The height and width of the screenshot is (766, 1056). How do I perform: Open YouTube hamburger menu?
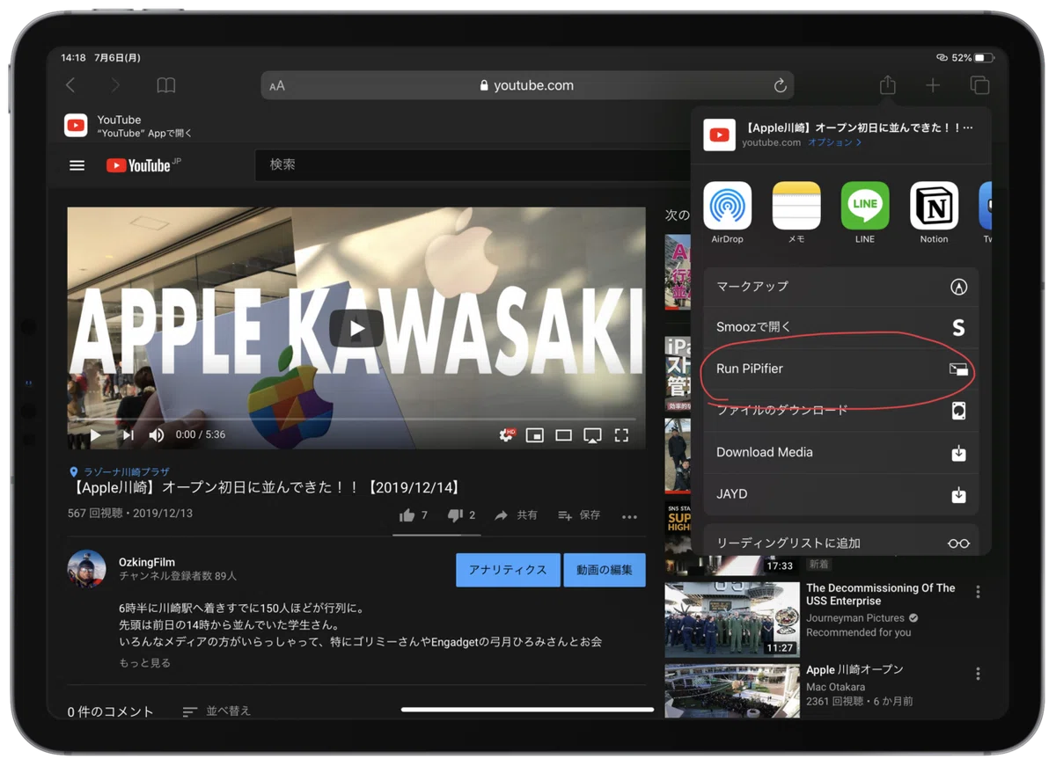coord(77,165)
